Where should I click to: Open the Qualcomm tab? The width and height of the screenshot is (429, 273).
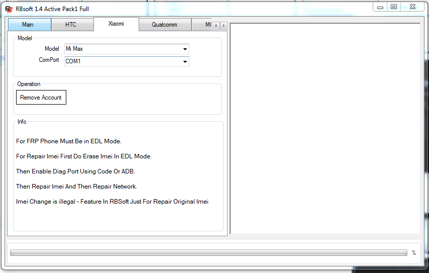pos(165,25)
